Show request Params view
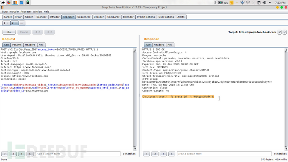288x162 pixels. pyautogui.click(x=17, y=45)
